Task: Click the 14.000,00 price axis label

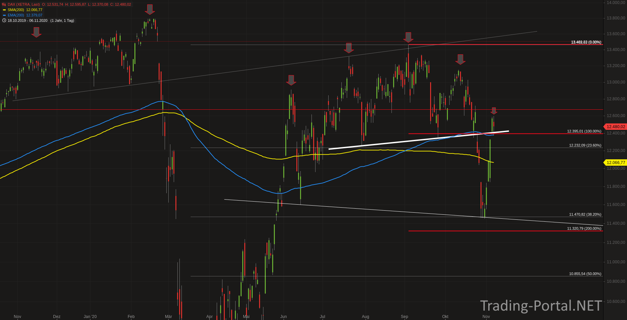Action: tap(616, 3)
